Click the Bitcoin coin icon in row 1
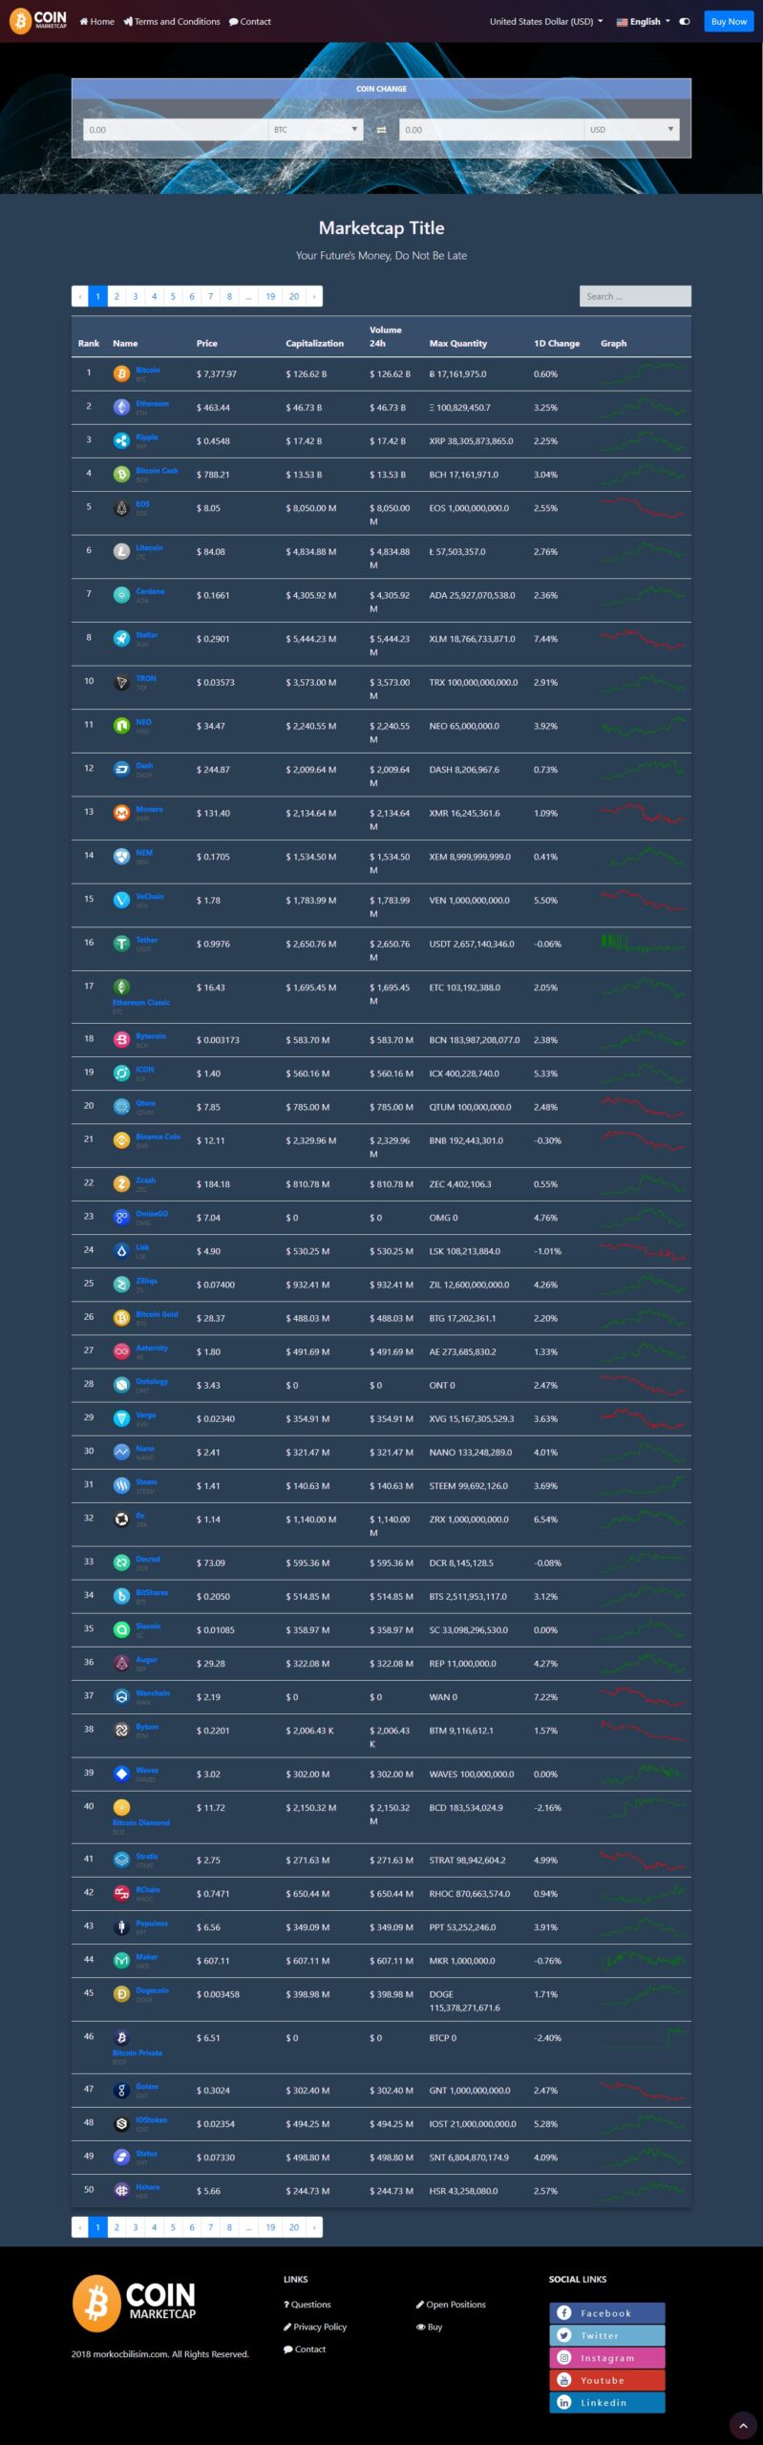The image size is (763, 2445). tap(121, 373)
